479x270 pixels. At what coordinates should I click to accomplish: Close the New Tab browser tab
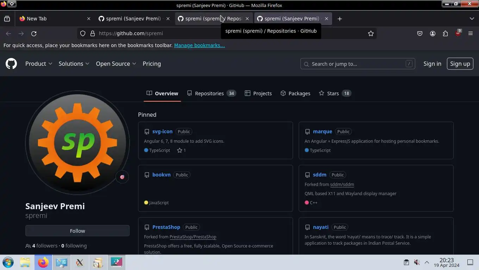point(88,19)
